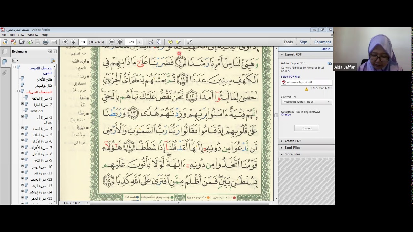
Task: Switch to the Sign pane tab
Action: click(x=303, y=42)
